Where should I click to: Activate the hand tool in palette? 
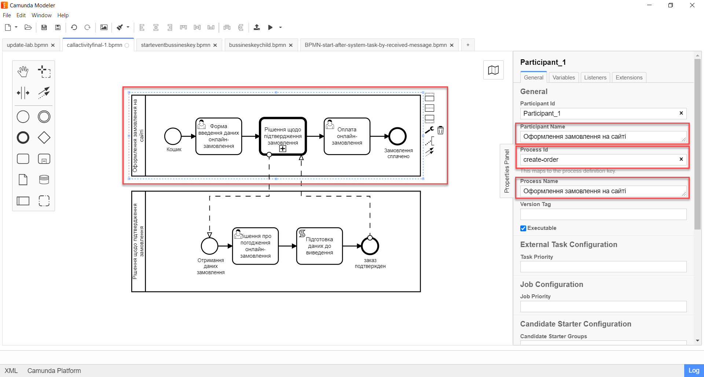coord(23,72)
